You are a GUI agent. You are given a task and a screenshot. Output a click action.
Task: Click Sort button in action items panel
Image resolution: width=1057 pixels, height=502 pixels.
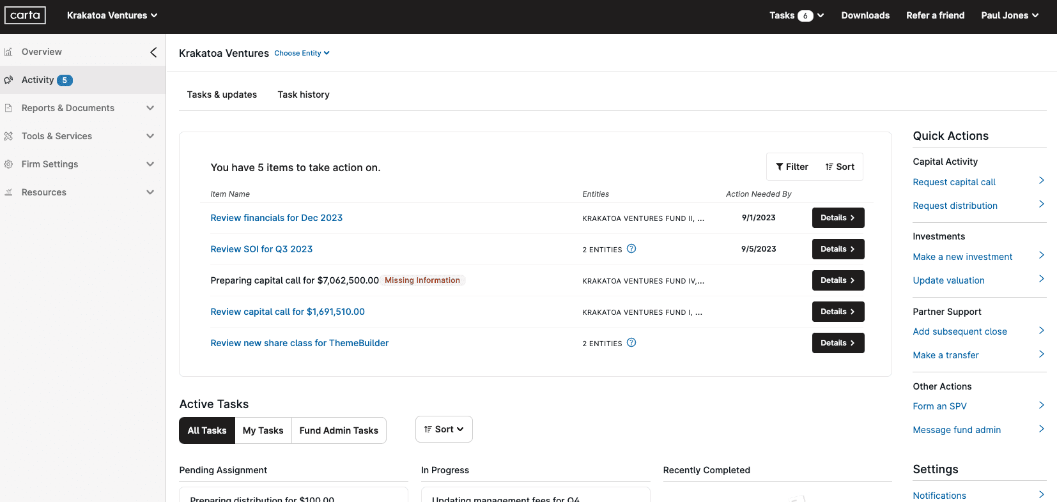pyautogui.click(x=840, y=167)
